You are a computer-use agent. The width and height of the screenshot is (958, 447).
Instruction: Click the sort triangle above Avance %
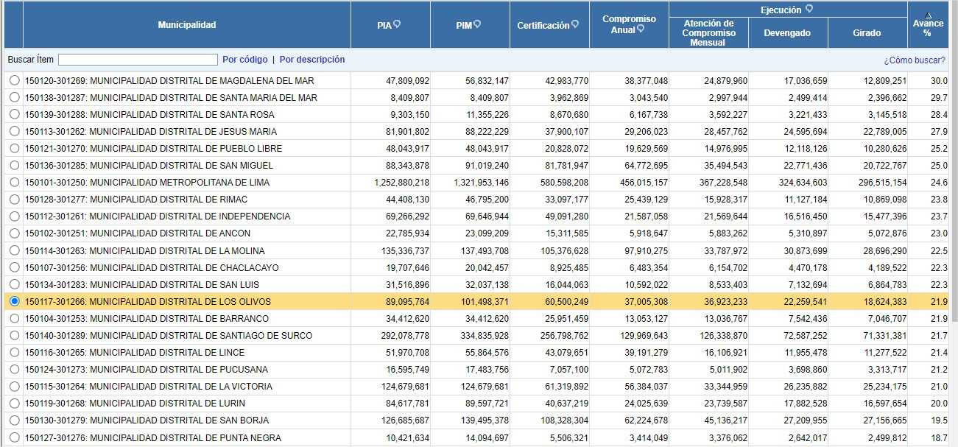coord(928,15)
